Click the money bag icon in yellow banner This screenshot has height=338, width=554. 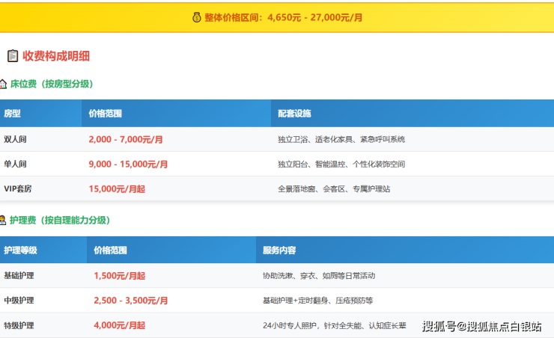[x=196, y=17]
